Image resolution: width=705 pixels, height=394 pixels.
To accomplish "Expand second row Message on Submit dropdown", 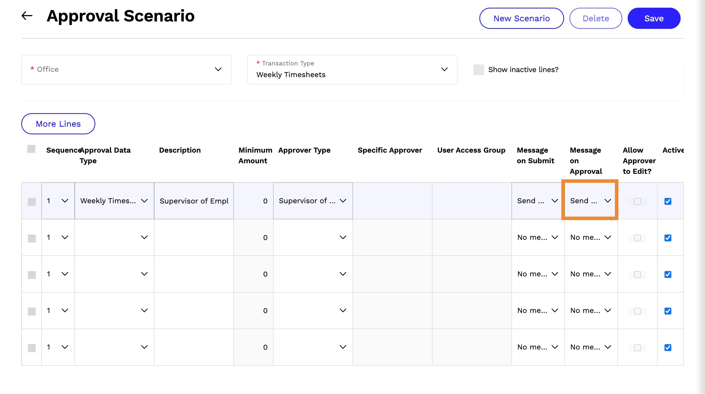I will pos(538,237).
